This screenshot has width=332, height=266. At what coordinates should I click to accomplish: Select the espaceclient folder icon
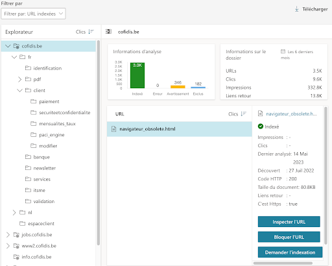pos(23,223)
